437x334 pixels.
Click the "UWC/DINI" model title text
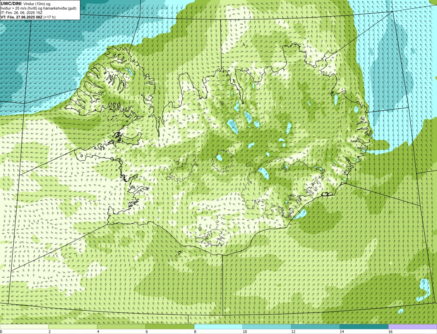point(11,4)
